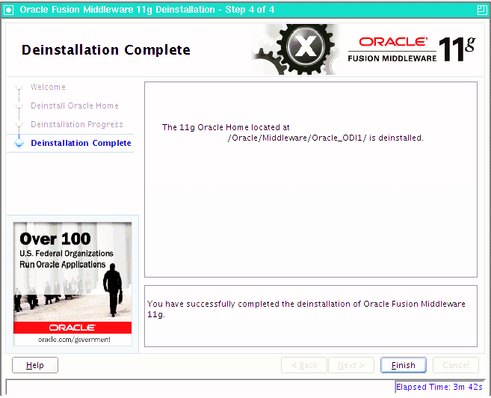Select the Deinstallation Progress step
The width and height of the screenshot is (491, 398).
(x=77, y=124)
